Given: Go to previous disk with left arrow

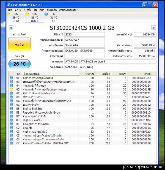Looking at the screenshot, I should click(x=11, y=28).
